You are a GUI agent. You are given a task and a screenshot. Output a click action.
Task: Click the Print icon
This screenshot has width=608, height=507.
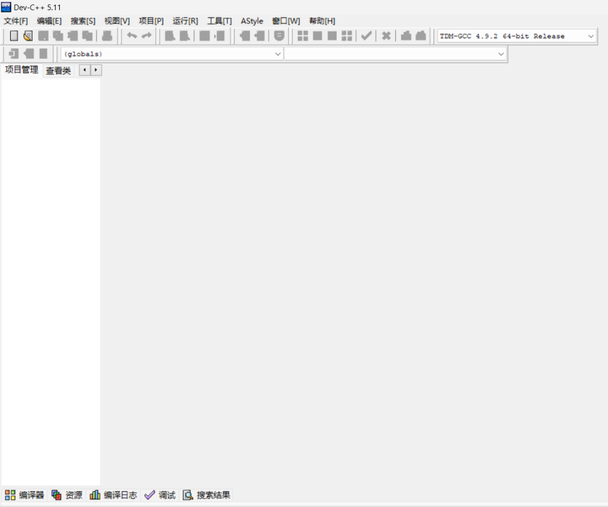(107, 36)
